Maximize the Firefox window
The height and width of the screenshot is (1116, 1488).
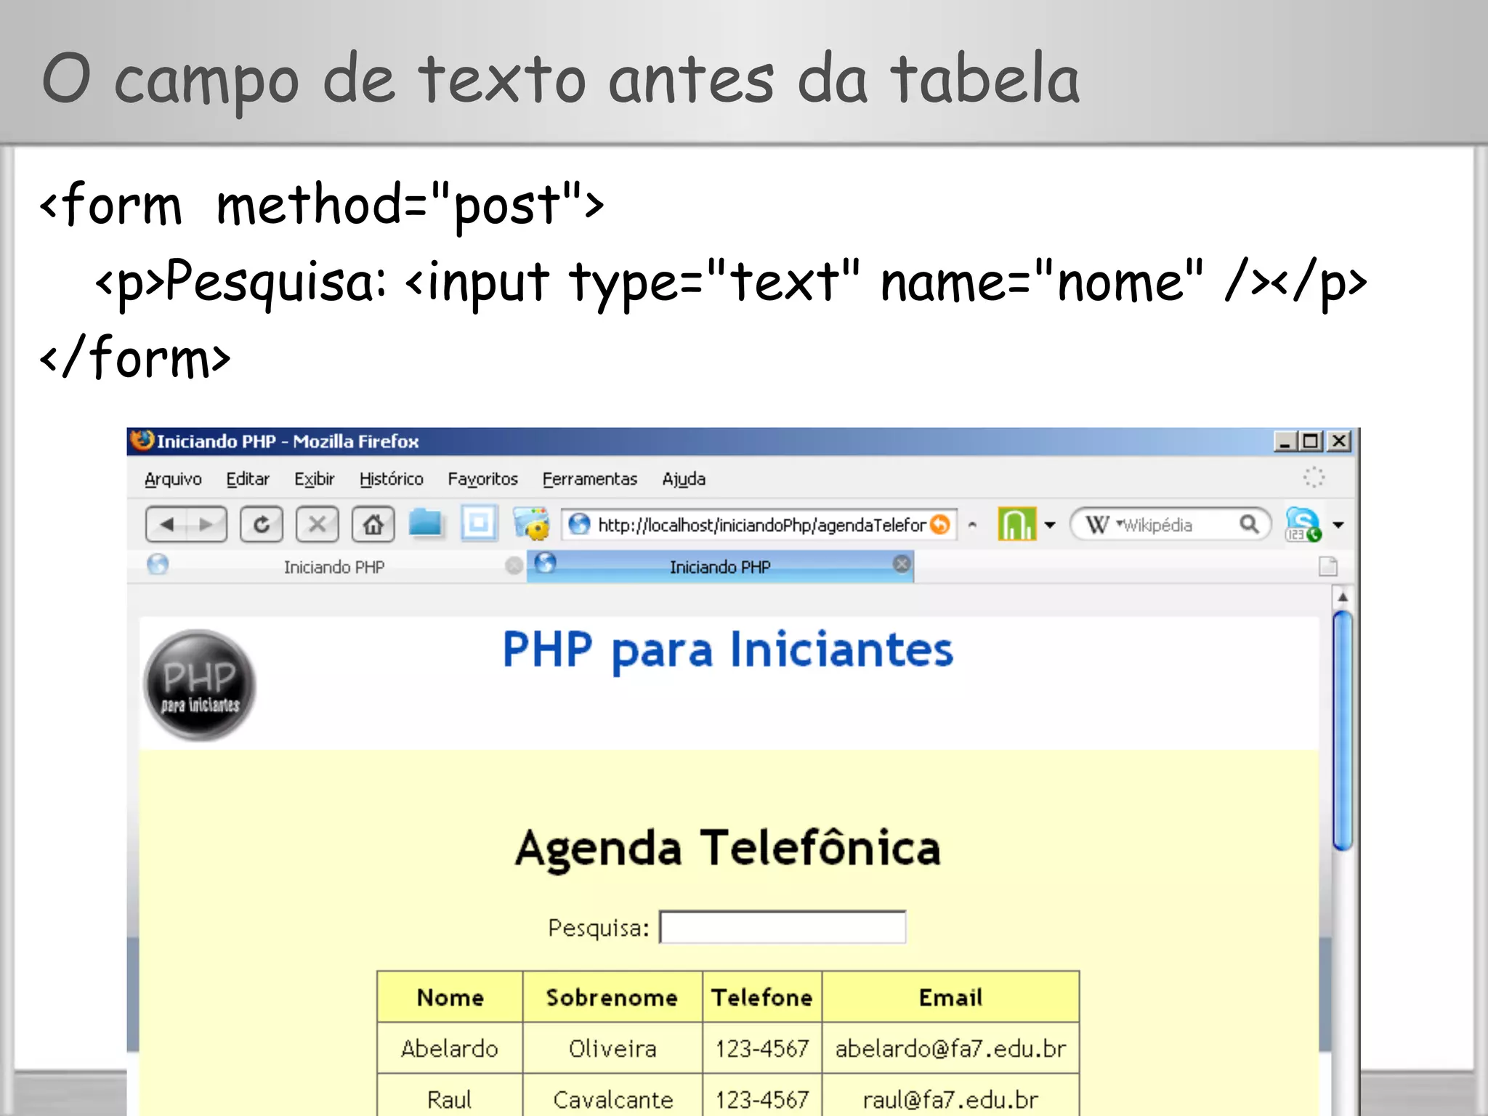pos(1311,441)
